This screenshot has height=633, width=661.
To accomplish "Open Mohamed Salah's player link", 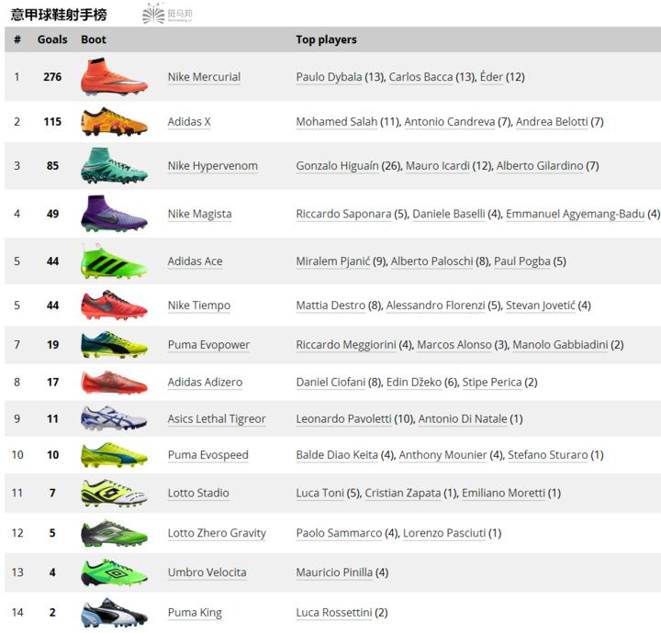I will [336, 122].
